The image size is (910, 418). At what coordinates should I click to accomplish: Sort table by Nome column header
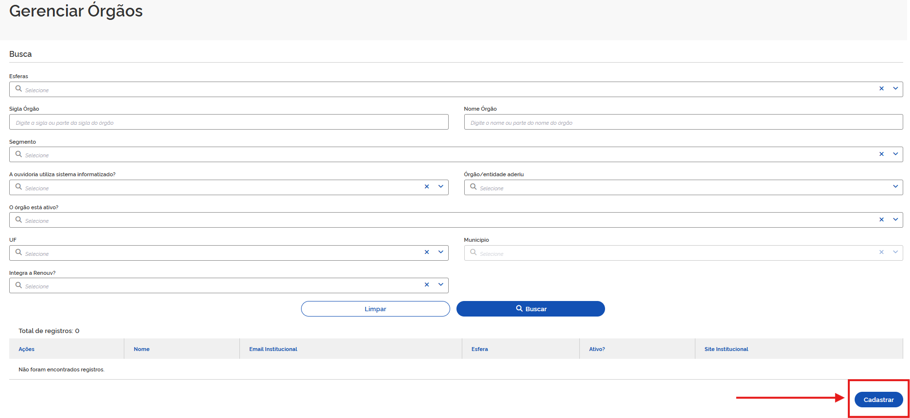pyautogui.click(x=142, y=349)
